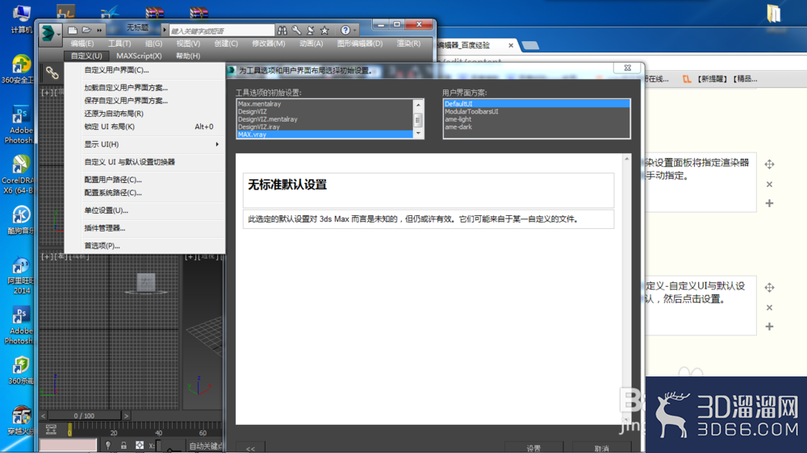The image size is (807, 453).
Task: Click the 0 / 100 time slider handle
Action: [85, 415]
